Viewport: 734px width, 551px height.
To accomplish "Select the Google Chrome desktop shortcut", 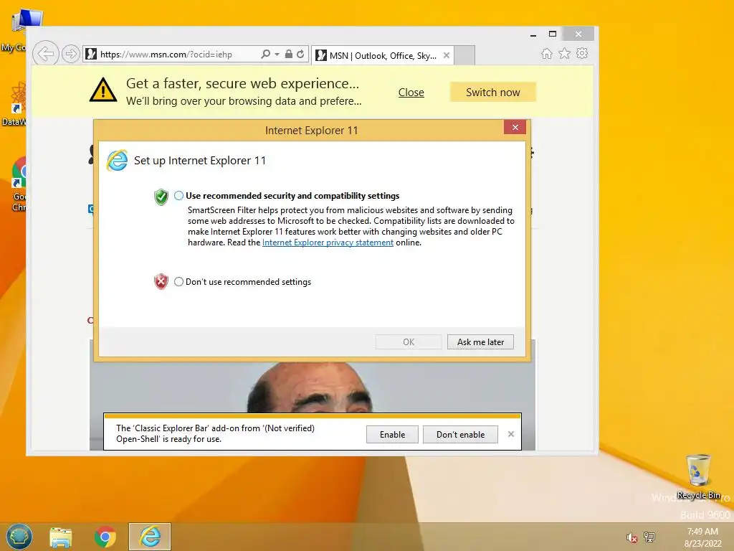I will tap(19, 184).
